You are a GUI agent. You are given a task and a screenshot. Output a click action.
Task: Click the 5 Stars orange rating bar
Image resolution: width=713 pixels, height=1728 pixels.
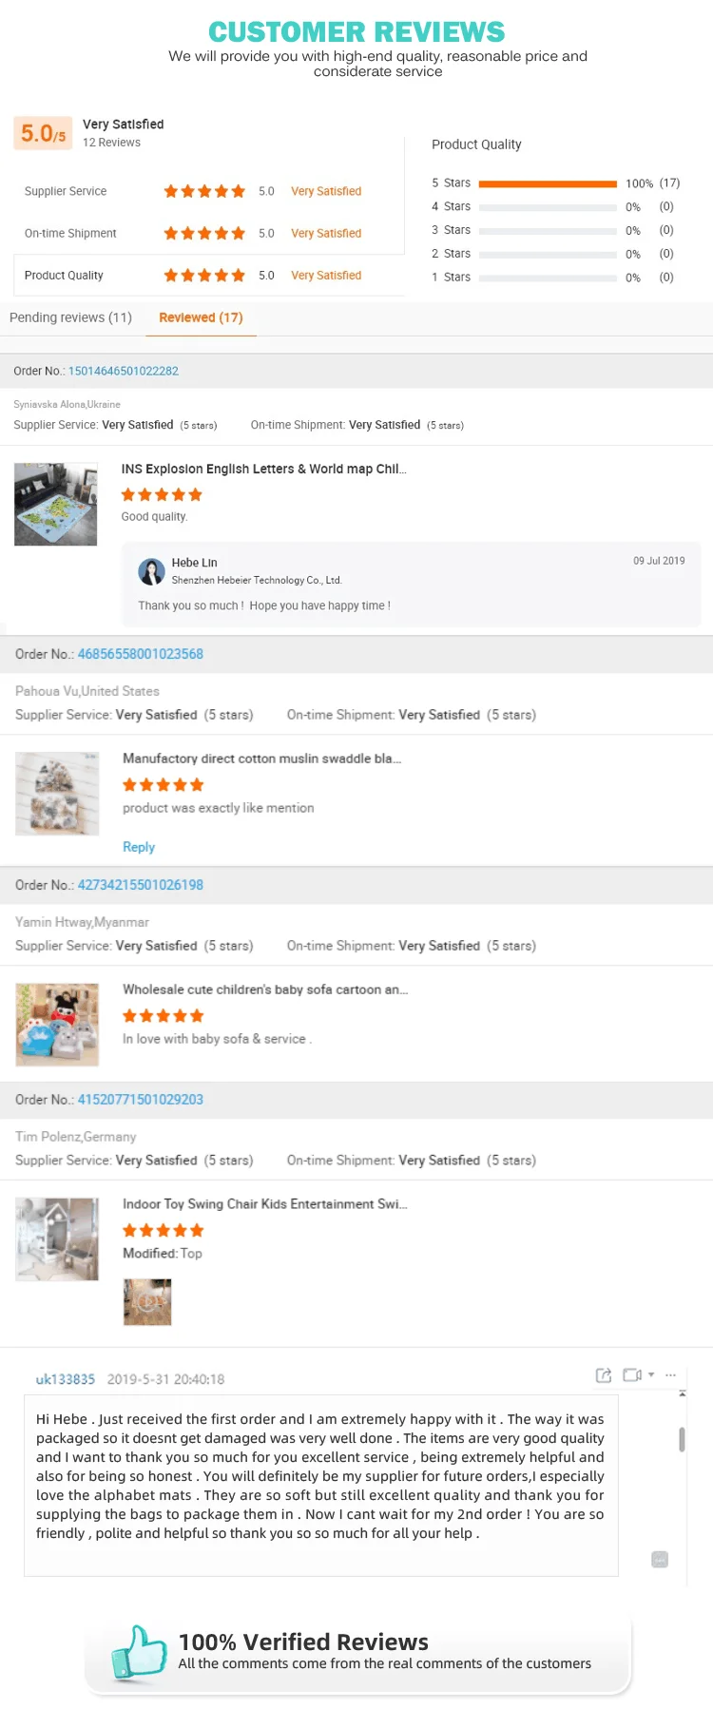[548, 183]
